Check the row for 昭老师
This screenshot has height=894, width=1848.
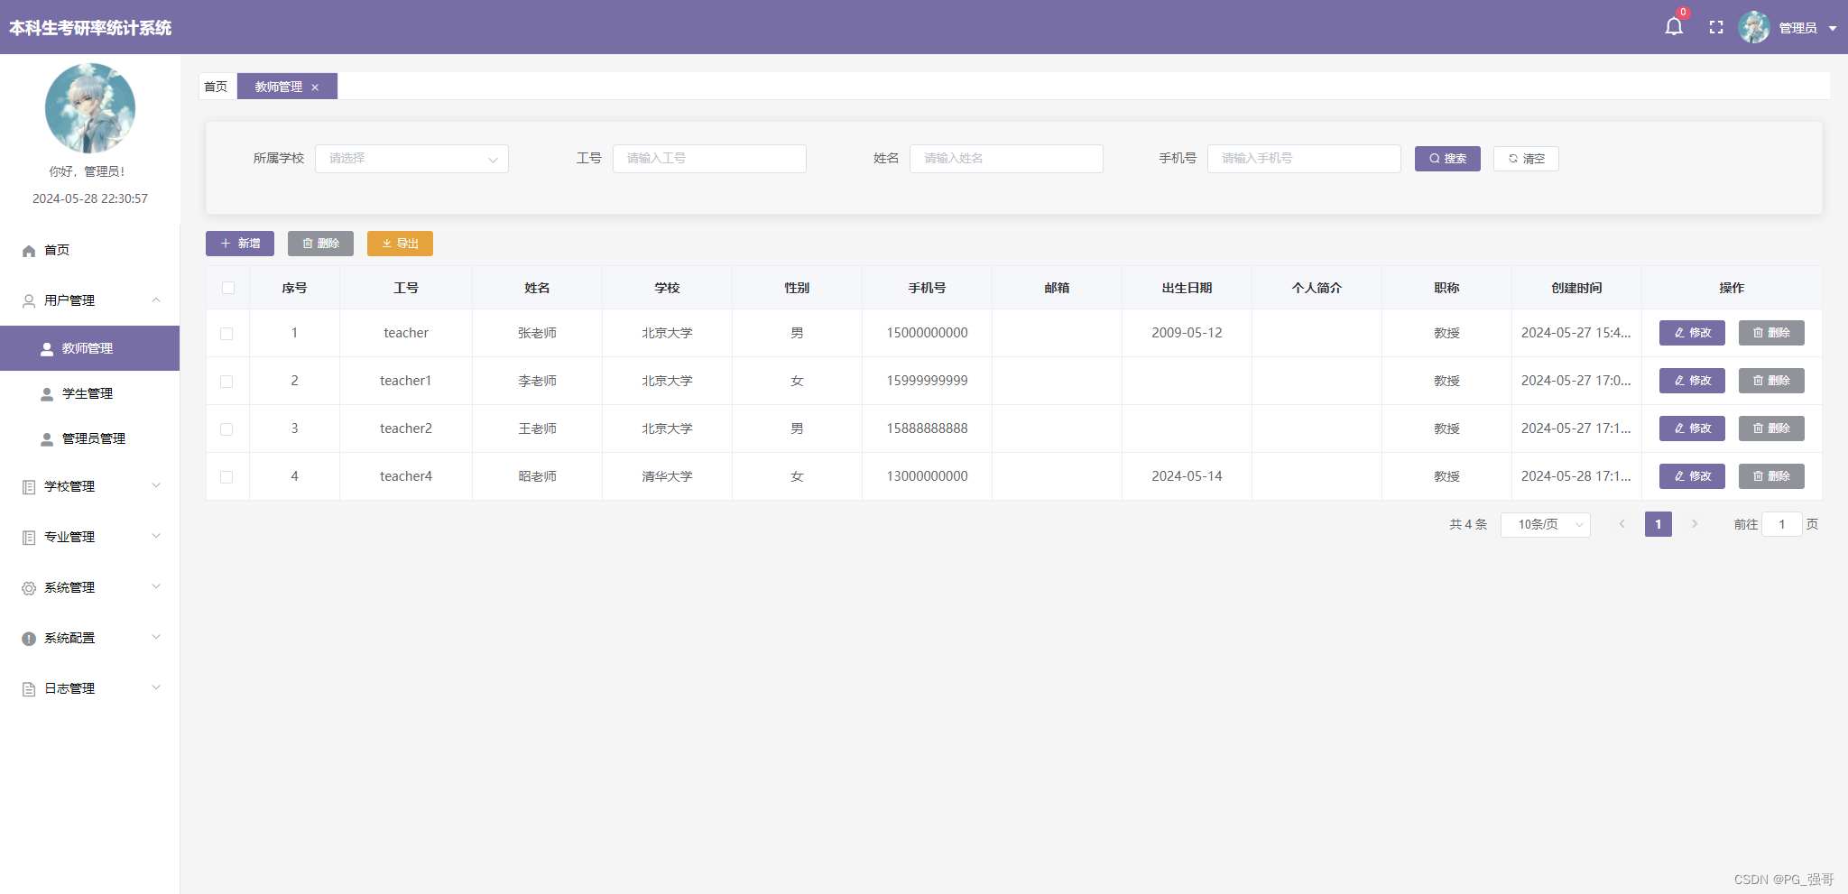coord(226,477)
